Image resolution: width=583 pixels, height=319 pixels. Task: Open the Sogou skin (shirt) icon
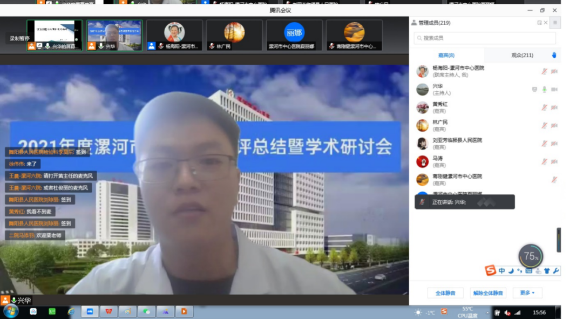pos(547,270)
